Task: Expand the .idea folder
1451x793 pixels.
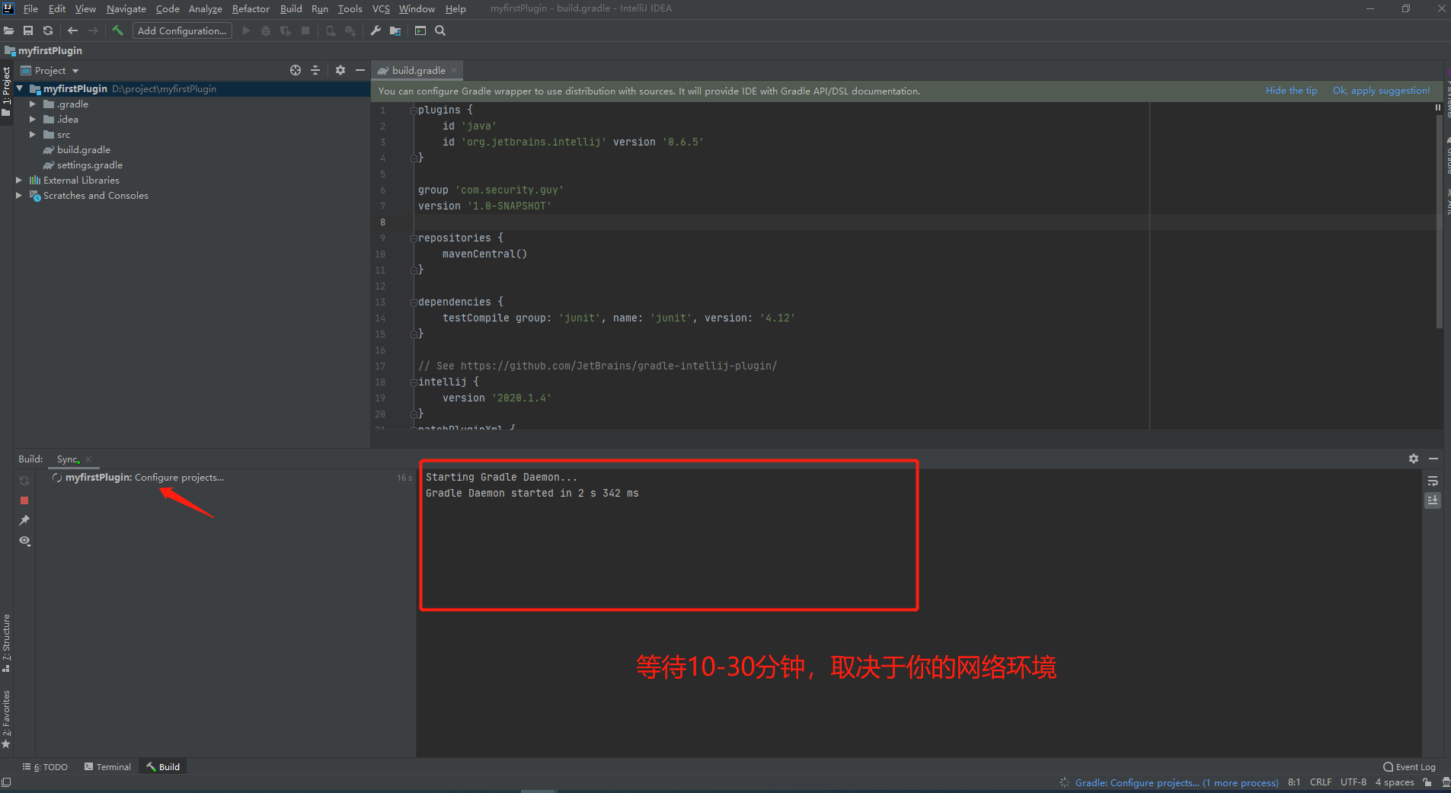Action: click(x=33, y=120)
